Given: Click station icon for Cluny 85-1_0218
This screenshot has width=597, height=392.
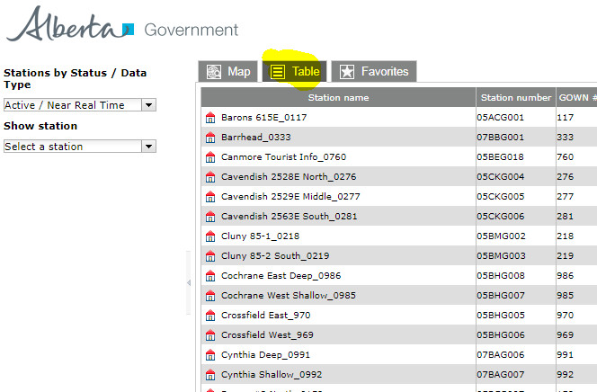Looking at the screenshot, I should [x=210, y=236].
